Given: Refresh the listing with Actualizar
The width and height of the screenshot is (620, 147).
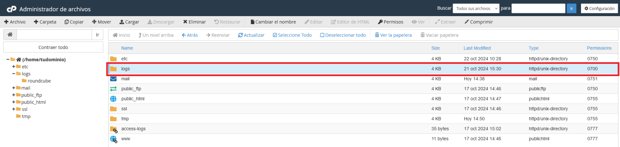Looking at the screenshot, I should click(251, 35).
